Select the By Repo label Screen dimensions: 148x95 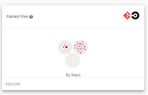pyautogui.click(x=73, y=75)
